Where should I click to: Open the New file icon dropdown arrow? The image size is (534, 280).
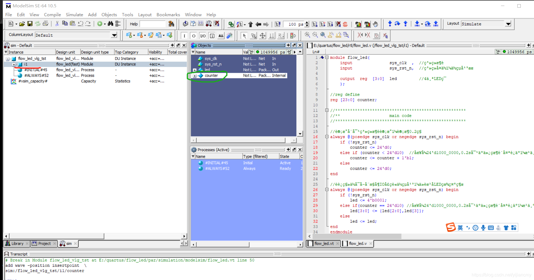[x=16, y=24]
